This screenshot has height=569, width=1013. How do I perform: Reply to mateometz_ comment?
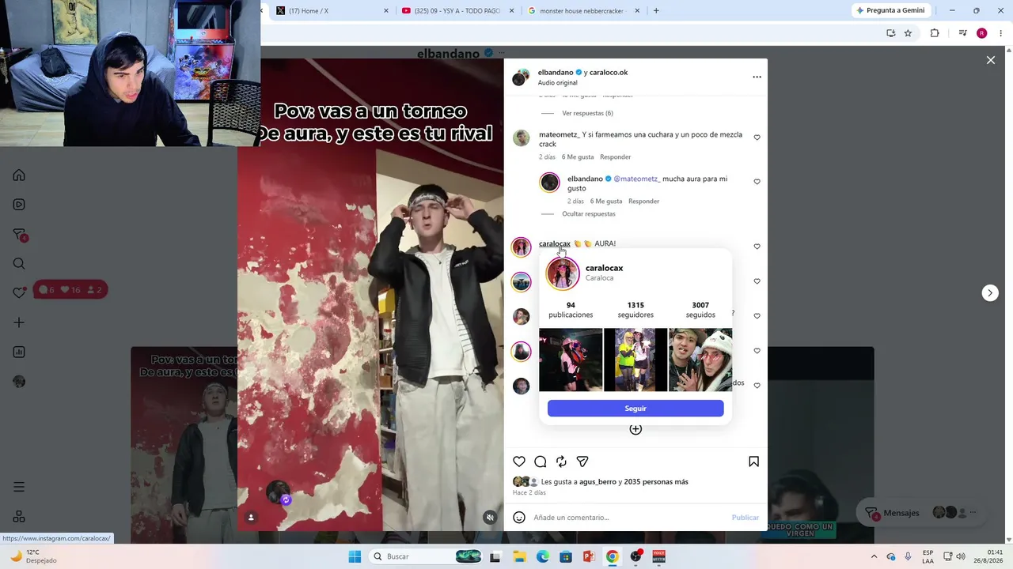pos(615,157)
